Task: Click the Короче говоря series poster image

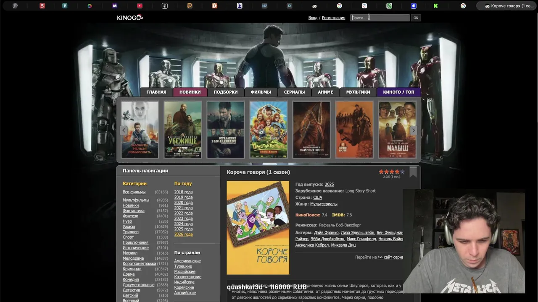Action: (x=258, y=228)
